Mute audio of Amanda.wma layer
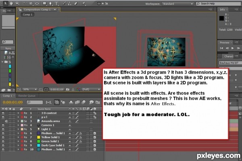 pyautogui.click(x=6, y=121)
